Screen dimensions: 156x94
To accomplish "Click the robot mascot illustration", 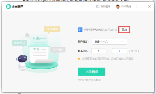I will [22, 63].
